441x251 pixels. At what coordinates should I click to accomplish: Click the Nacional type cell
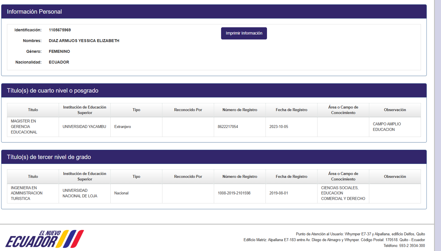tap(121, 193)
